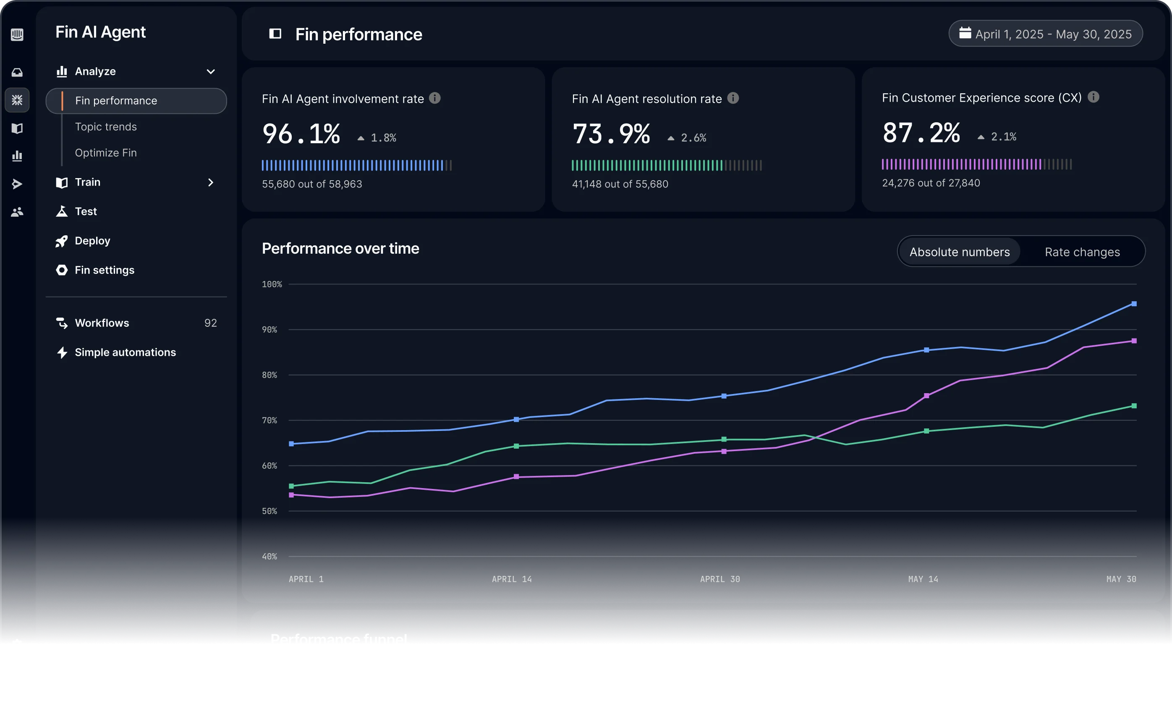Open Reports bar chart rail icon

17,156
